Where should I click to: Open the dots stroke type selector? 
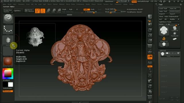pyautogui.click(x=8, y=30)
